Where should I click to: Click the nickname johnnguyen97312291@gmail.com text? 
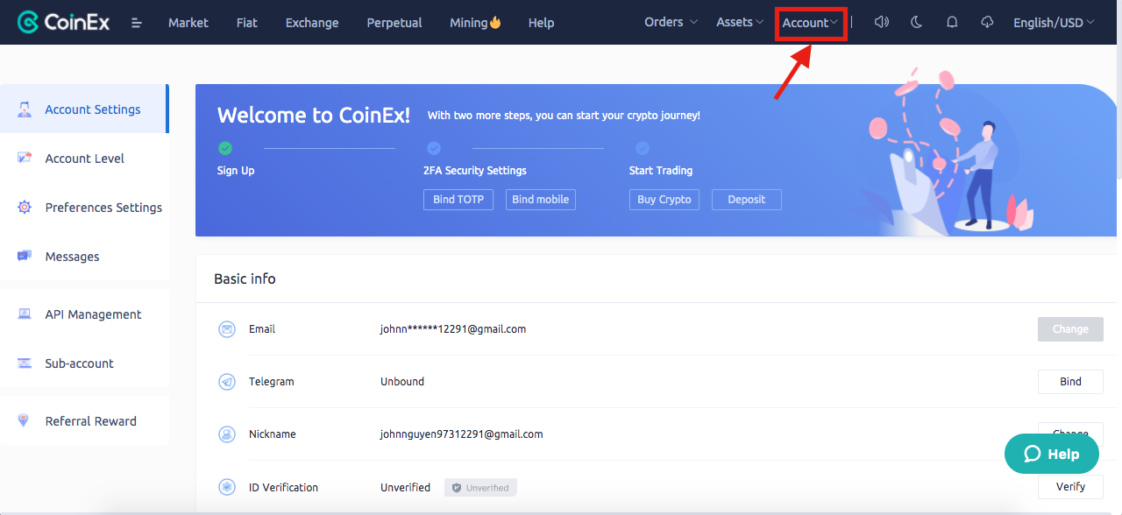(462, 434)
